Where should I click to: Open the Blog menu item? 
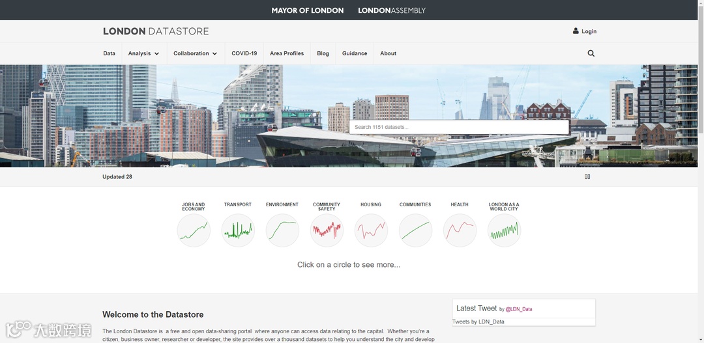(323, 53)
